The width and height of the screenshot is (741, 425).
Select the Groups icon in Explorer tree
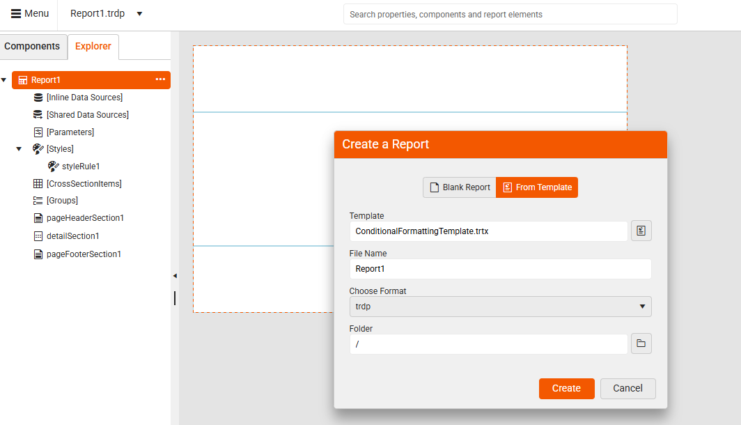(x=38, y=201)
